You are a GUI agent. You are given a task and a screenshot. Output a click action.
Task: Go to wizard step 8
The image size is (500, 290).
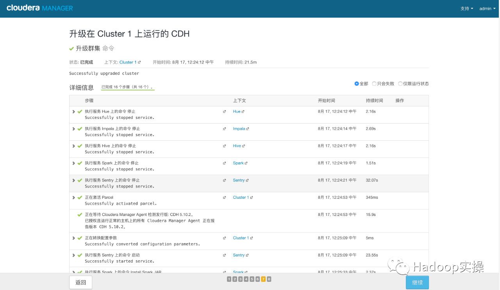pyautogui.click(x=269, y=279)
